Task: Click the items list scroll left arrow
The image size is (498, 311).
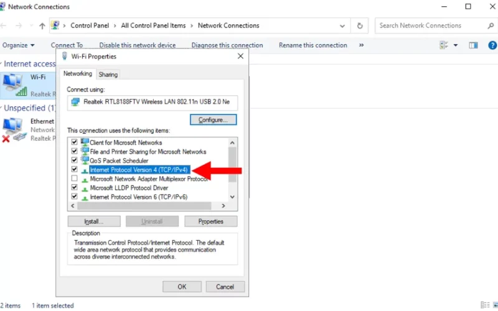Action: click(x=73, y=206)
